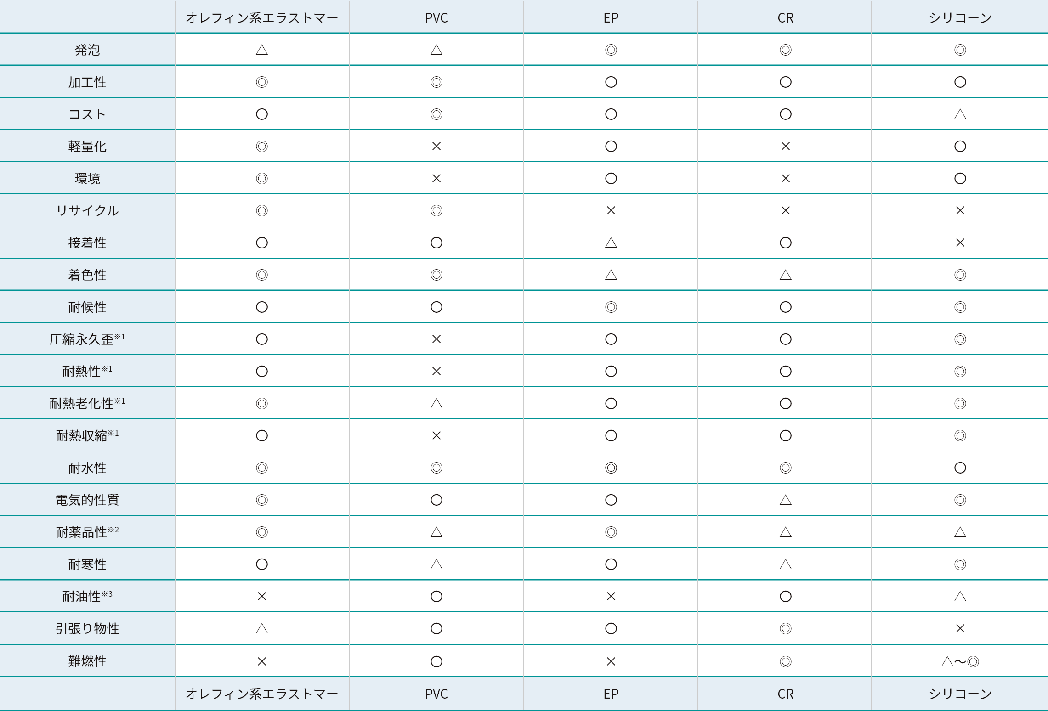Click the top PVC column header
This screenshot has width=1048, height=711.
436,18
